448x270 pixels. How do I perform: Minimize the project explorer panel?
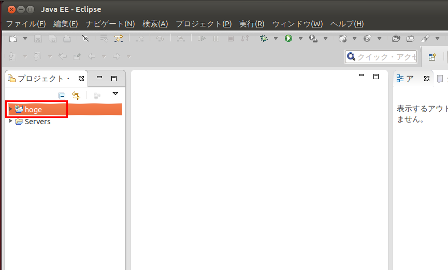(99, 77)
